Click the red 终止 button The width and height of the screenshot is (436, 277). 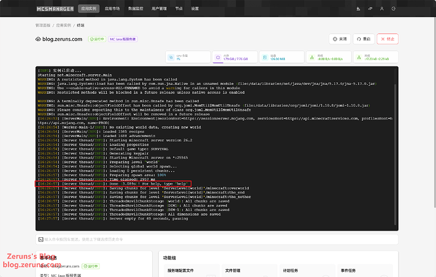click(x=387, y=39)
